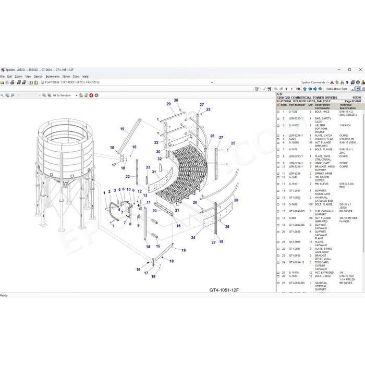Click callout 31 in the diagram

coord(154,172)
